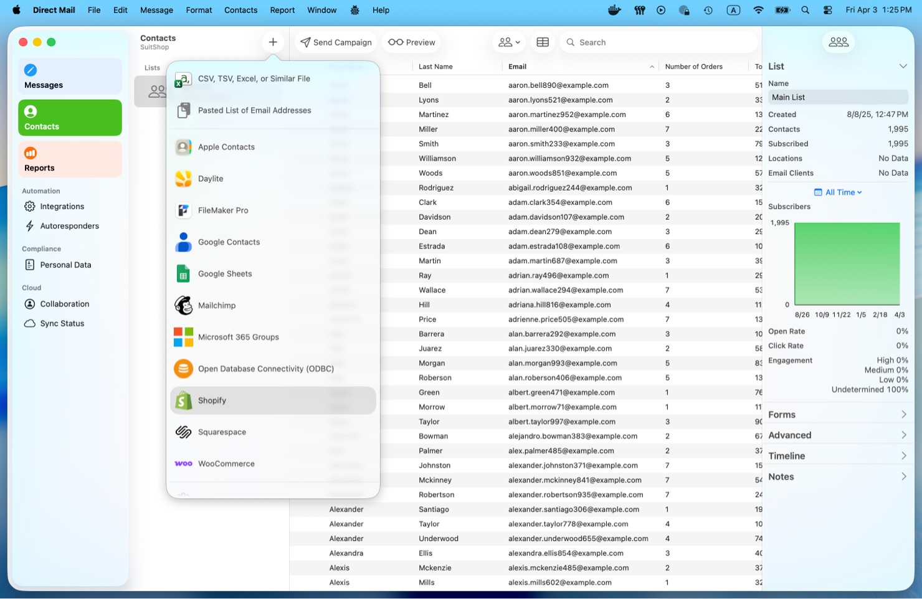Image resolution: width=922 pixels, height=599 pixels.
Task: Click the Send Campaign button
Action: click(x=336, y=42)
